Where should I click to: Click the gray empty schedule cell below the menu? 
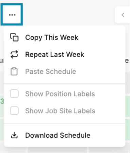pyautogui.click(x=57, y=150)
